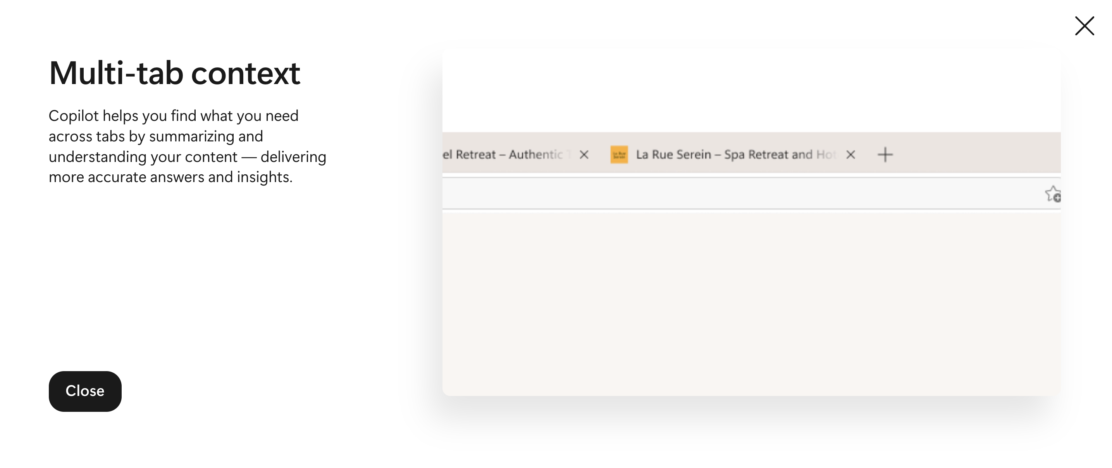Dismiss the dialog with the top-right X icon
The height and width of the screenshot is (468, 1112).
[x=1084, y=26]
